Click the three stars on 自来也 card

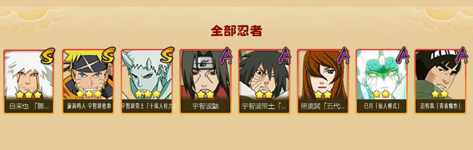(29, 95)
